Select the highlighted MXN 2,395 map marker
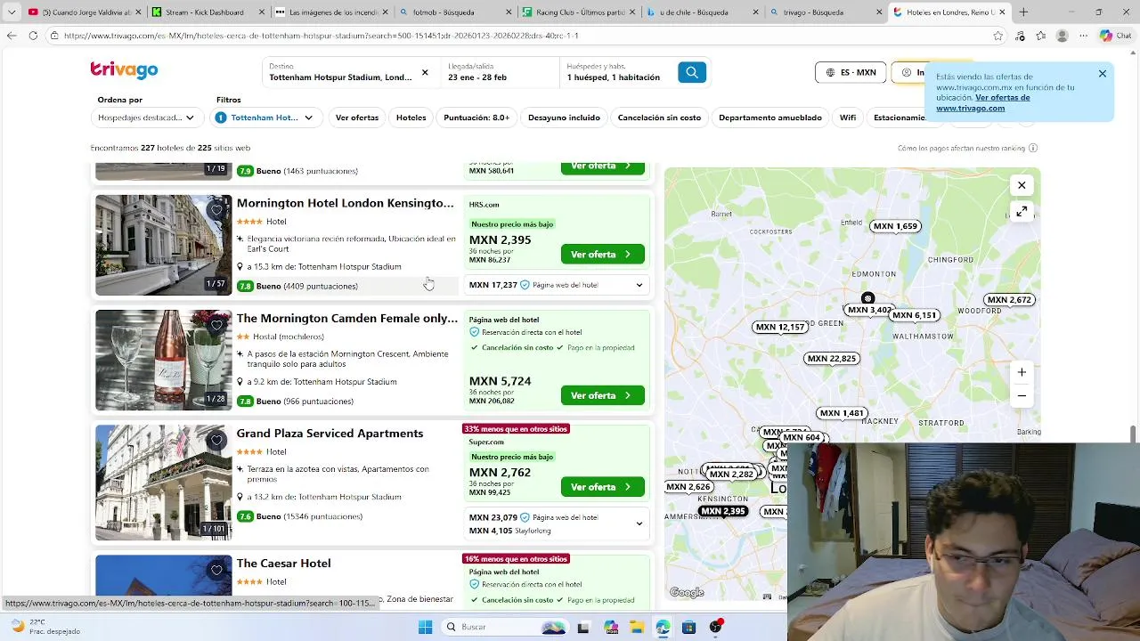1140x641 pixels. 722,512
